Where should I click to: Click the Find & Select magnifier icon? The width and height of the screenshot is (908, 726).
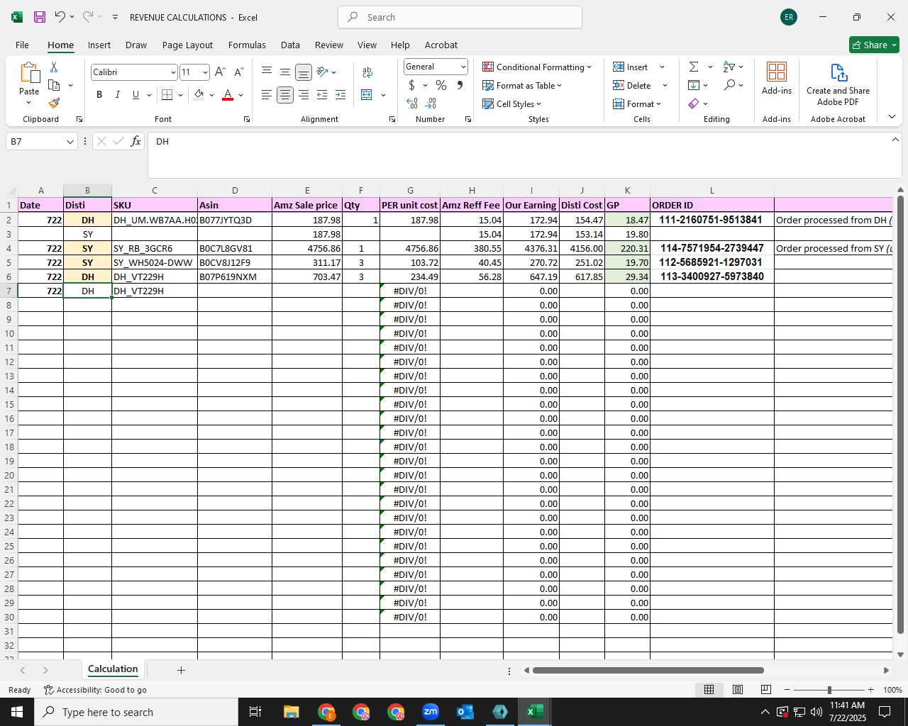729,85
